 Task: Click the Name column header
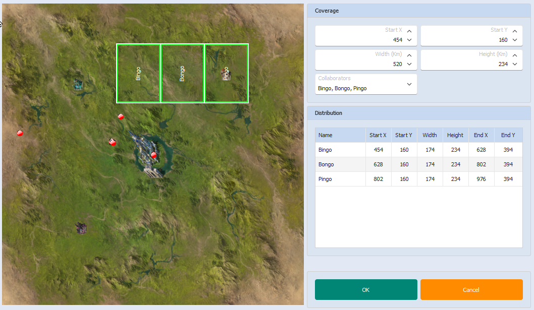pos(340,135)
